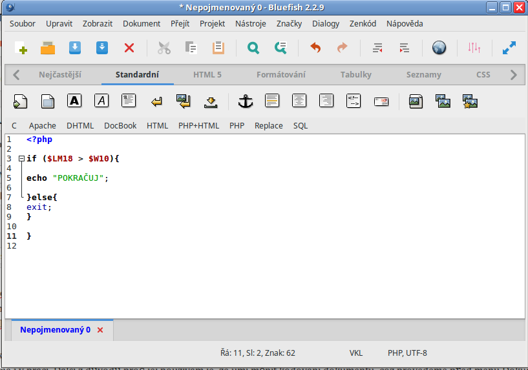Open the Find magnifier tool
The height and width of the screenshot is (370, 528).
click(x=253, y=48)
